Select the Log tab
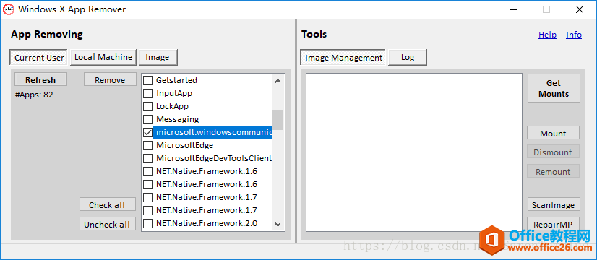 (x=408, y=58)
